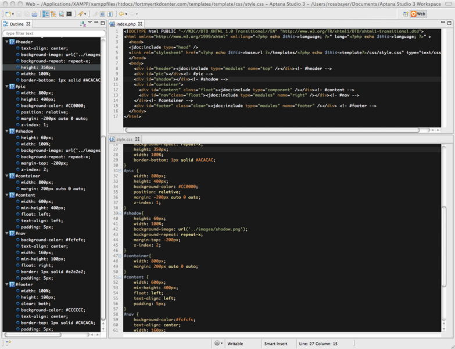455x349 pixels.
Task: Click the #footer label in the outline
Action: [x=24, y=284]
